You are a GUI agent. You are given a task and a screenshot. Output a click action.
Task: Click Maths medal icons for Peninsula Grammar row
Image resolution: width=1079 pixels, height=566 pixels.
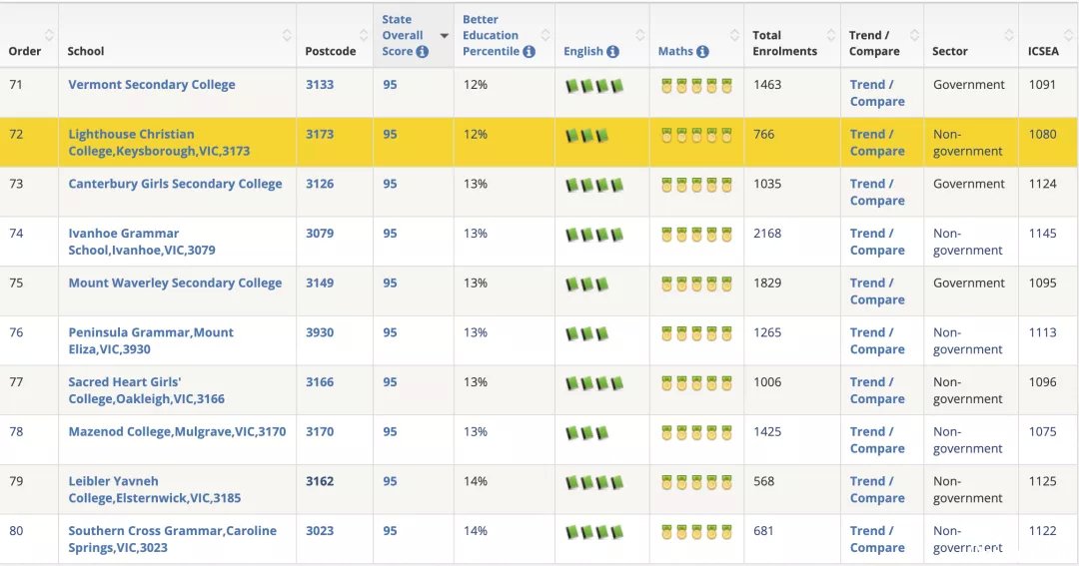point(696,333)
